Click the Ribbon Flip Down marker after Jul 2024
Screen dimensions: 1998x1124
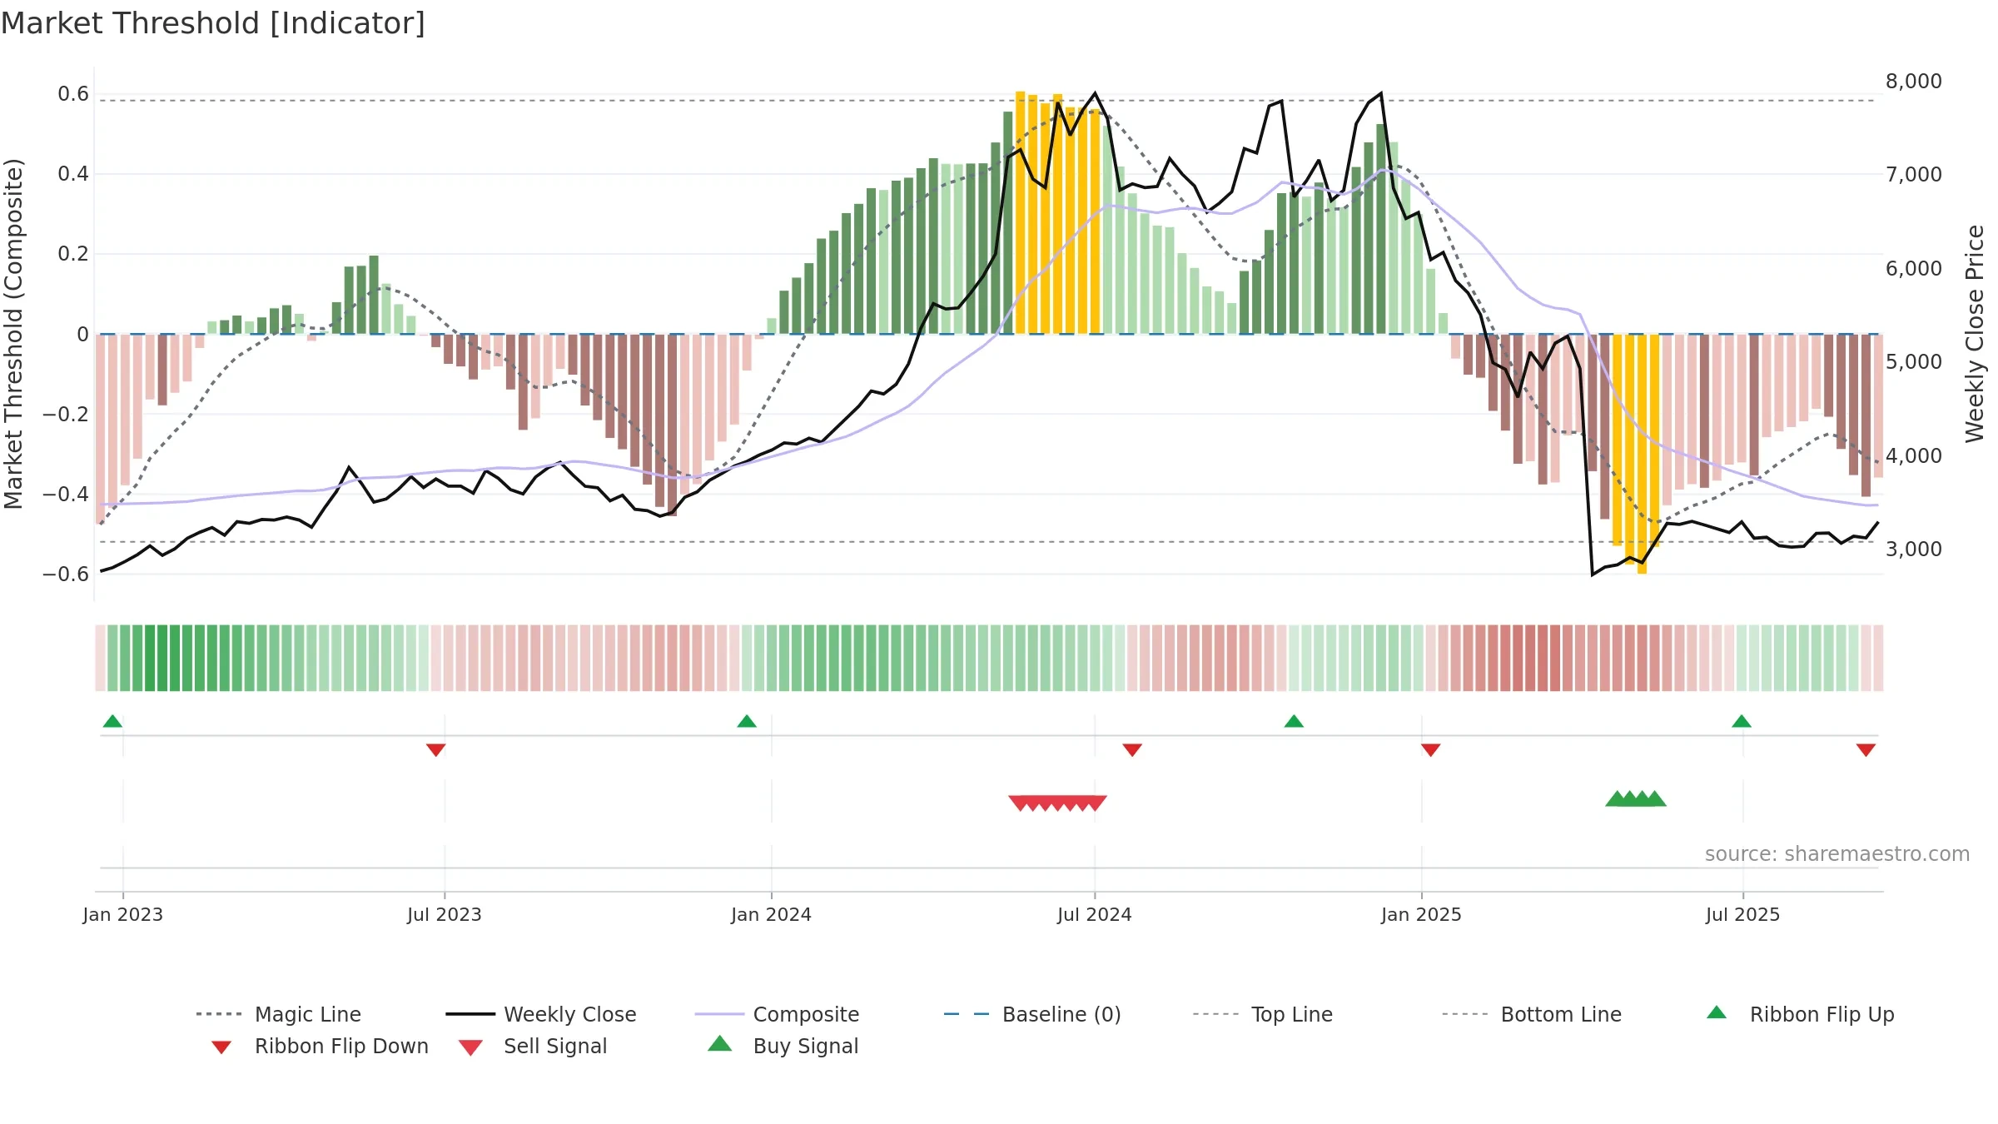[x=1132, y=750]
